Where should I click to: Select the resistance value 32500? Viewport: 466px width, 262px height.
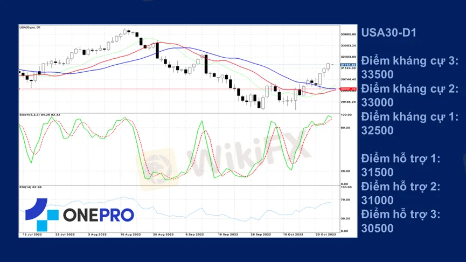[x=377, y=130]
